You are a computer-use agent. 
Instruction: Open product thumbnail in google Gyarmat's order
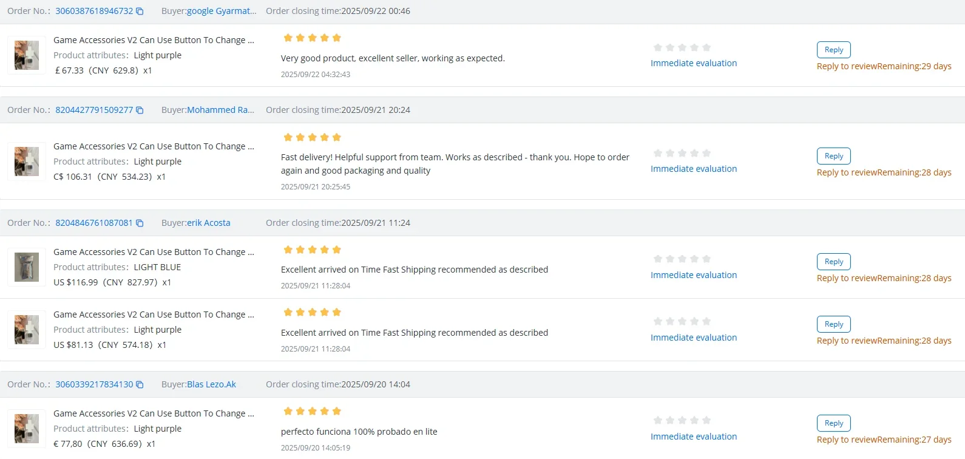coord(27,55)
